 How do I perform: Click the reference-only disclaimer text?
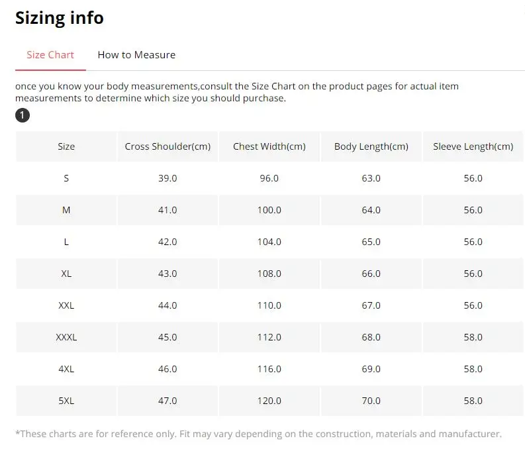pos(258,434)
